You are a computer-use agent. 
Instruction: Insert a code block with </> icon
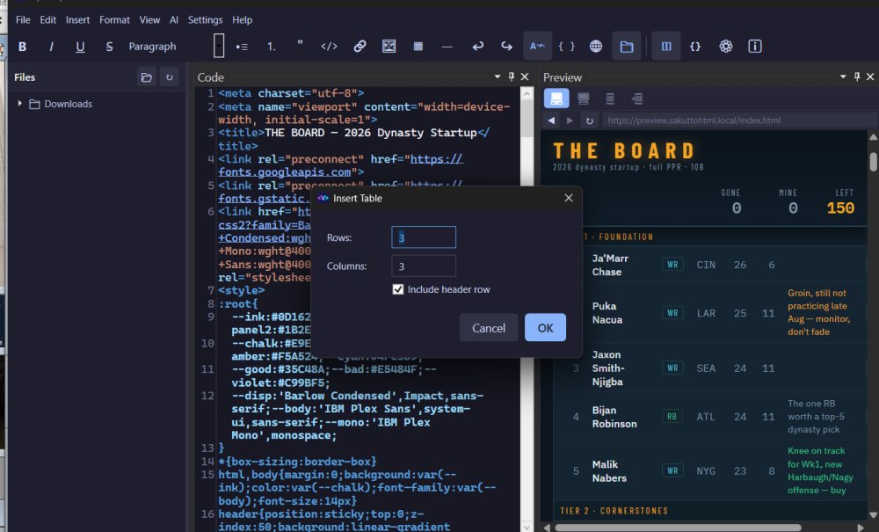(x=329, y=47)
